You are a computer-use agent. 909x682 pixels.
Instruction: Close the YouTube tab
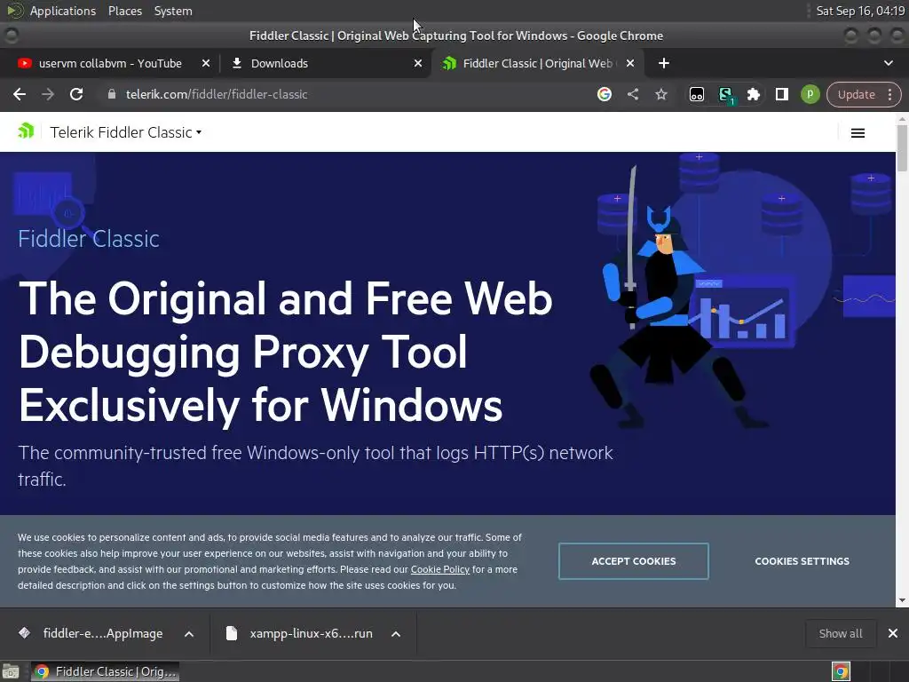coord(205,63)
